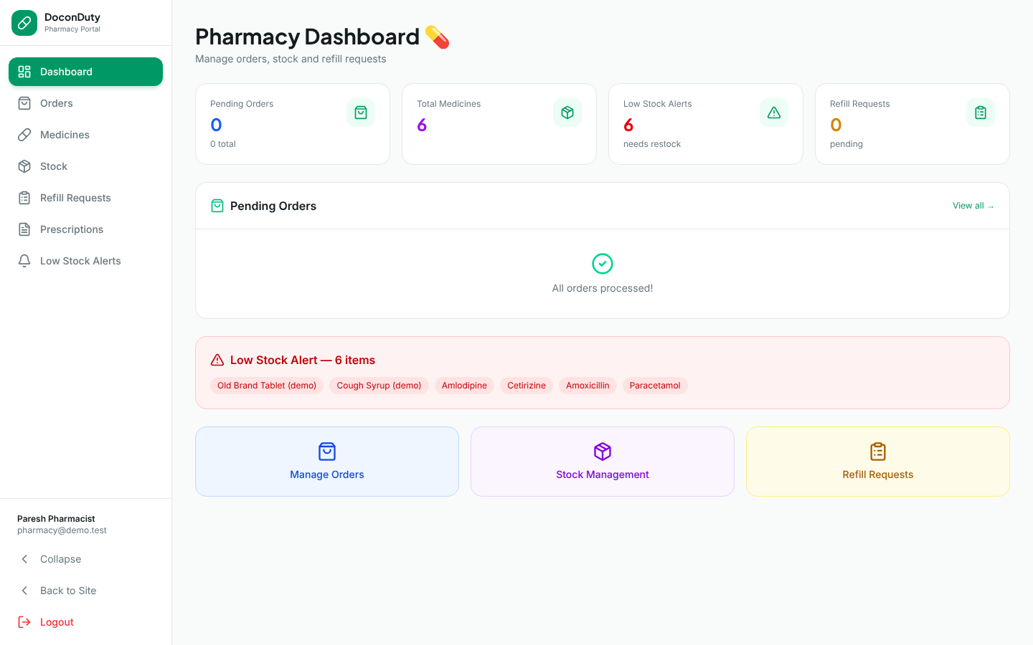Viewport: 1033px width, 645px height.
Task: Click the 'All orders processed!' message
Action: 603,288
